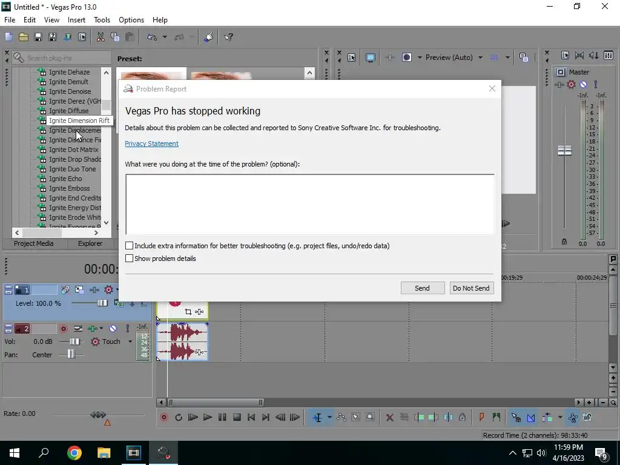Open the Options menu
The image size is (620, 465).
(131, 20)
